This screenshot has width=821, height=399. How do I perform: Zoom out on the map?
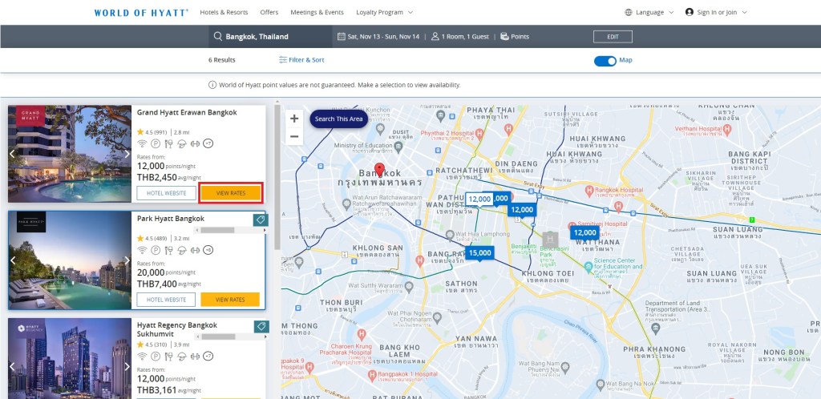pyautogui.click(x=294, y=137)
